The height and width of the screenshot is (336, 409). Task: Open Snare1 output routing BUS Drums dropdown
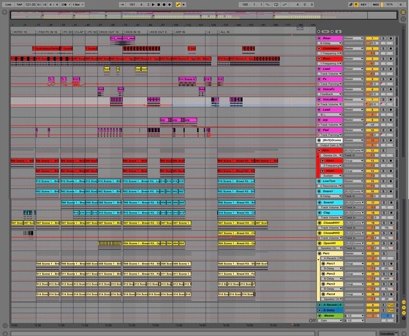pos(353,191)
